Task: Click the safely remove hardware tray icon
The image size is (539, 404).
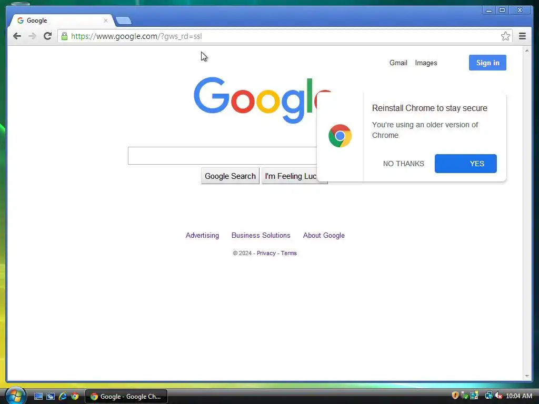Action: point(464,396)
